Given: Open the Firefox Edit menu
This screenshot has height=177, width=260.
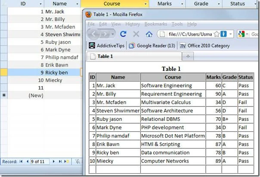Looking at the screenshot, I should coord(103,24).
